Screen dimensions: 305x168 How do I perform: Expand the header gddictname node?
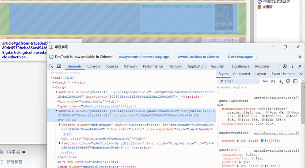60,124
